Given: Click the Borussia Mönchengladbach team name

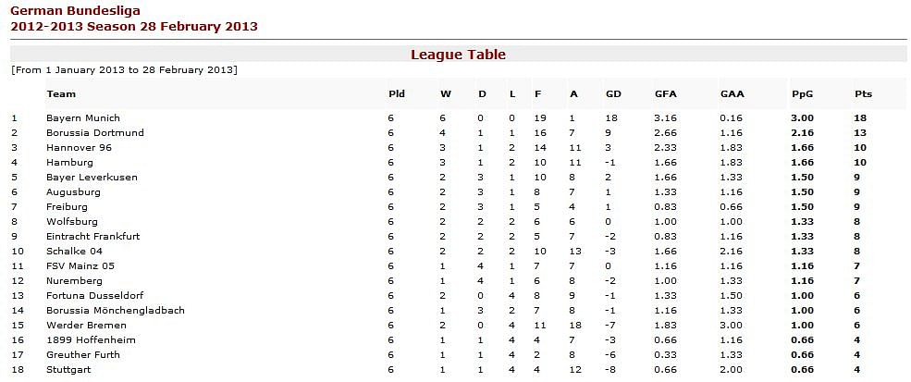Looking at the screenshot, I should [116, 311].
